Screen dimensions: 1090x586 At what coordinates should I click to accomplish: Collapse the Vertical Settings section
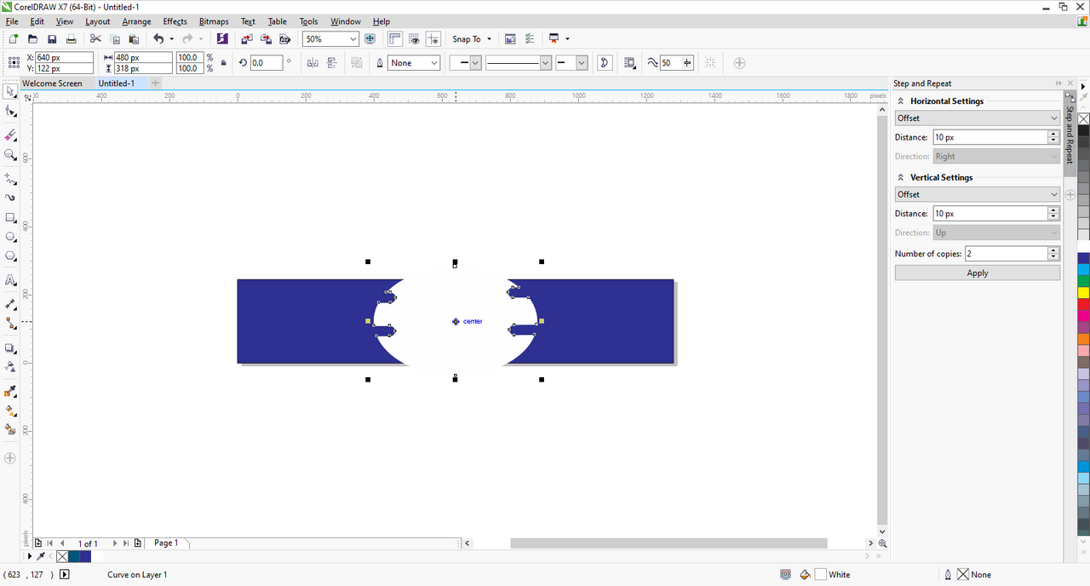[901, 177]
